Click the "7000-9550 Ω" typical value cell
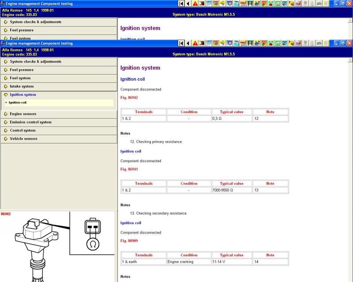 232,190
